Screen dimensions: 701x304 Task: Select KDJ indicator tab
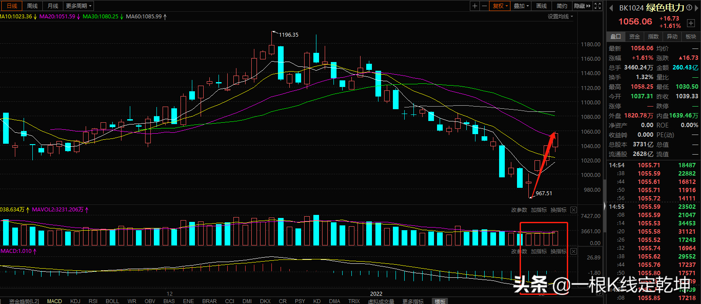click(x=75, y=301)
